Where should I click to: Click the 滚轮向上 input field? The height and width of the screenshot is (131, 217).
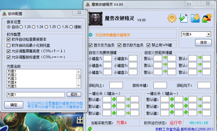point(116,85)
